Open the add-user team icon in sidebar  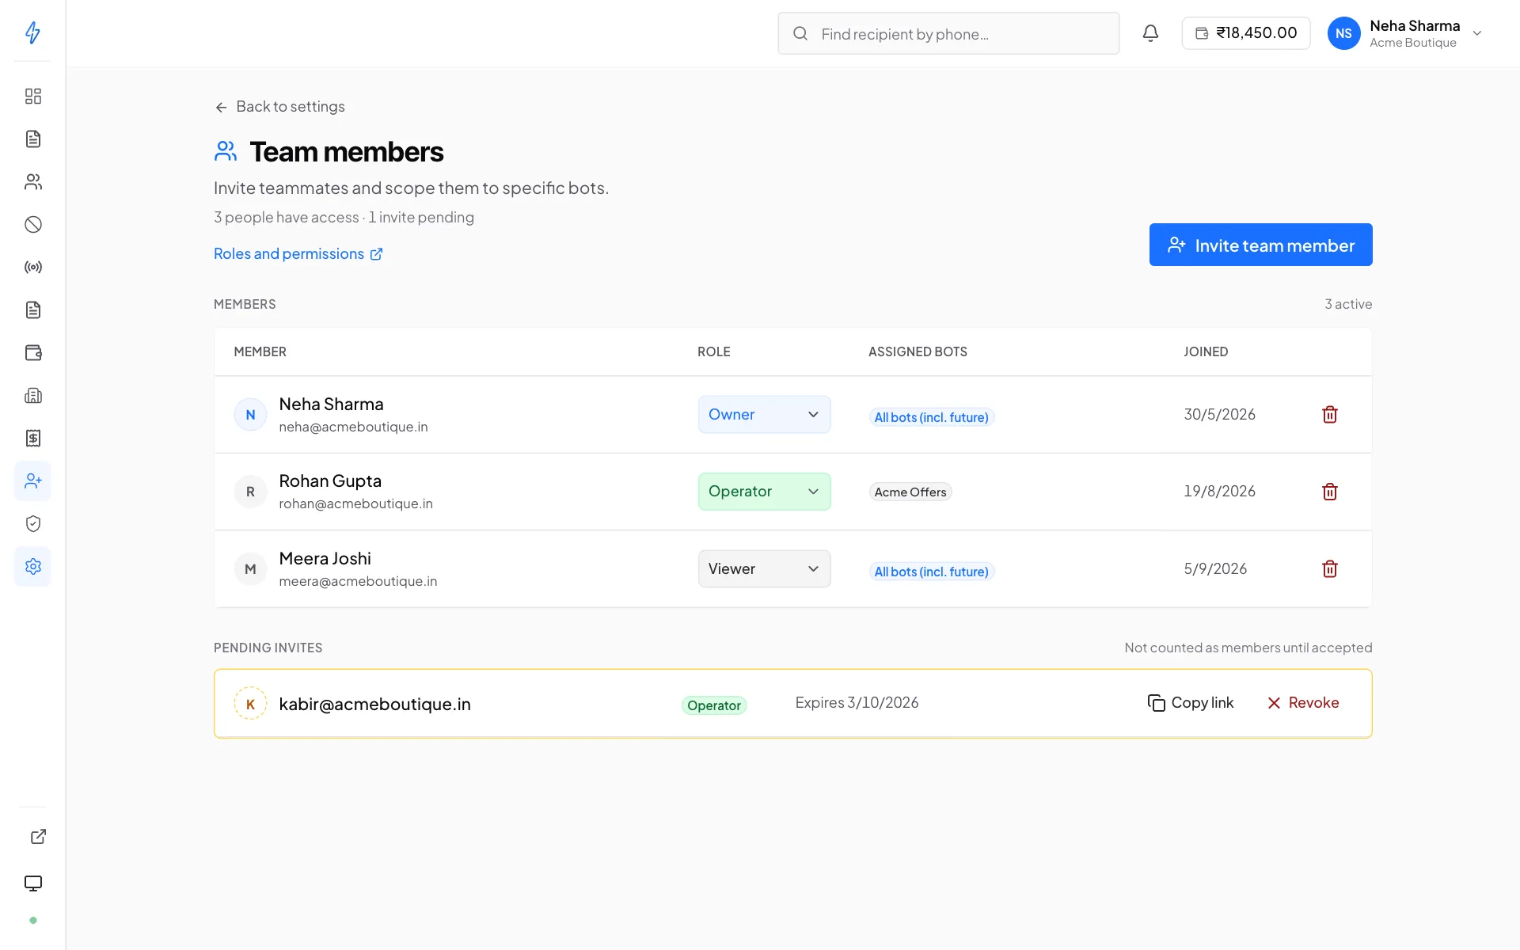tap(32, 481)
